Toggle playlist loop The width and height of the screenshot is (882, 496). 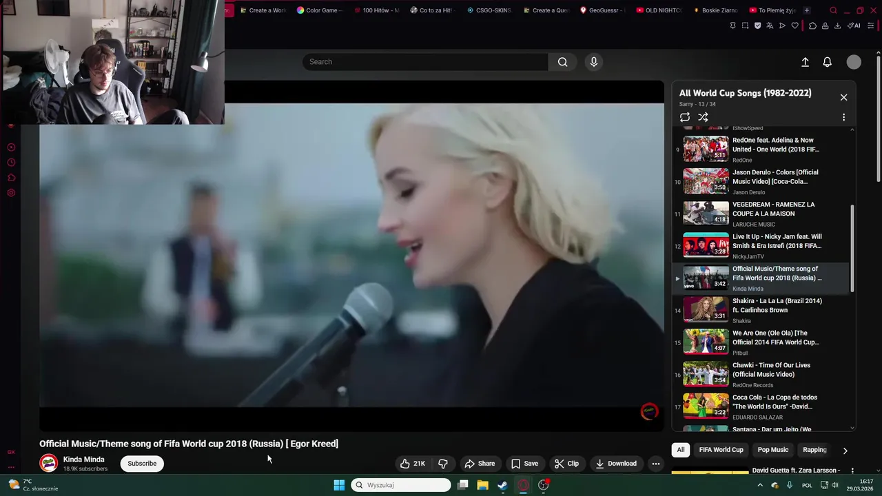click(x=684, y=117)
